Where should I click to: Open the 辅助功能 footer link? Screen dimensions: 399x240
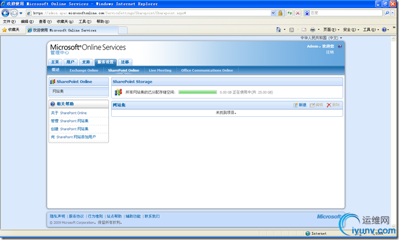(x=133, y=216)
